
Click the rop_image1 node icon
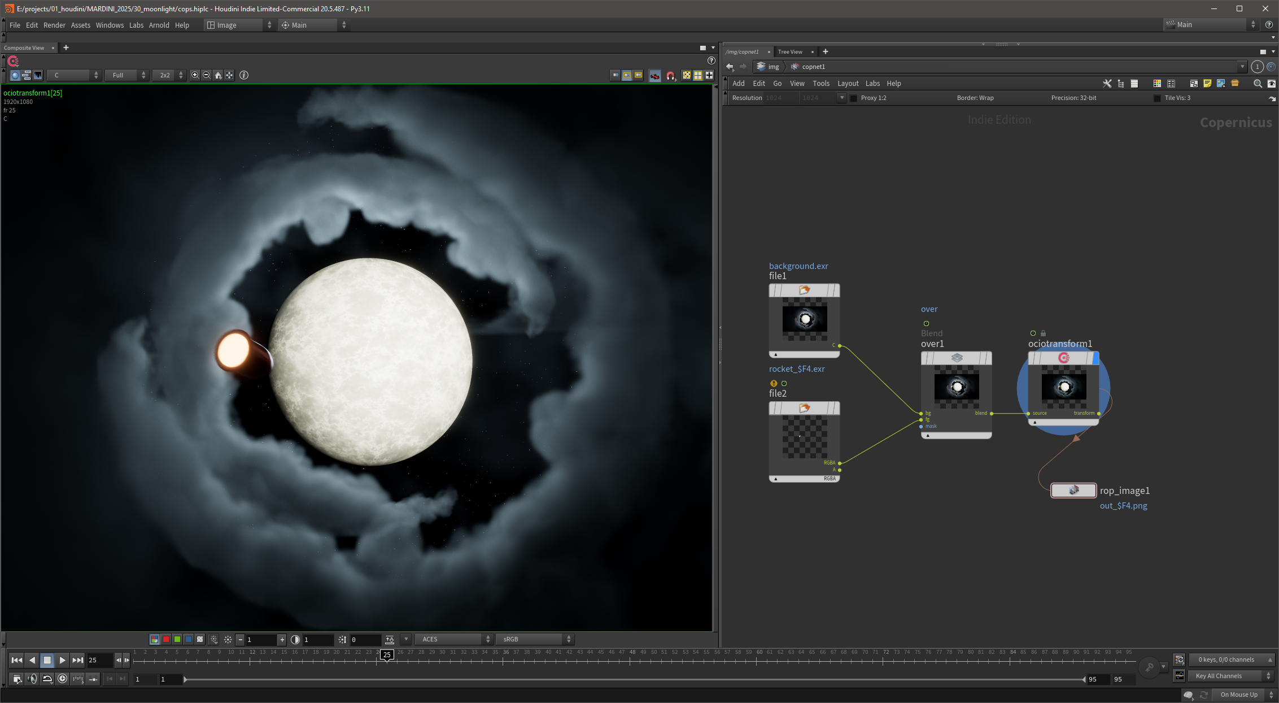click(x=1073, y=490)
